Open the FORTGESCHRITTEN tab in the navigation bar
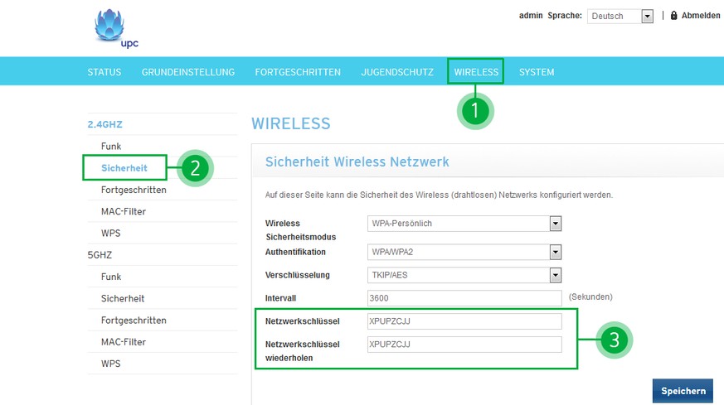 (x=298, y=72)
